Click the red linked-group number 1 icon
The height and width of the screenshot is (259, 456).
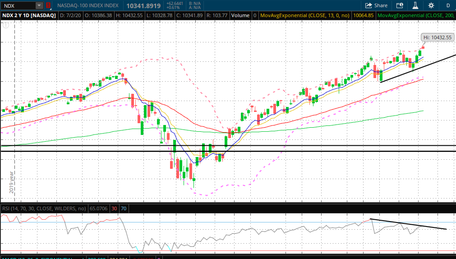tap(48, 5)
